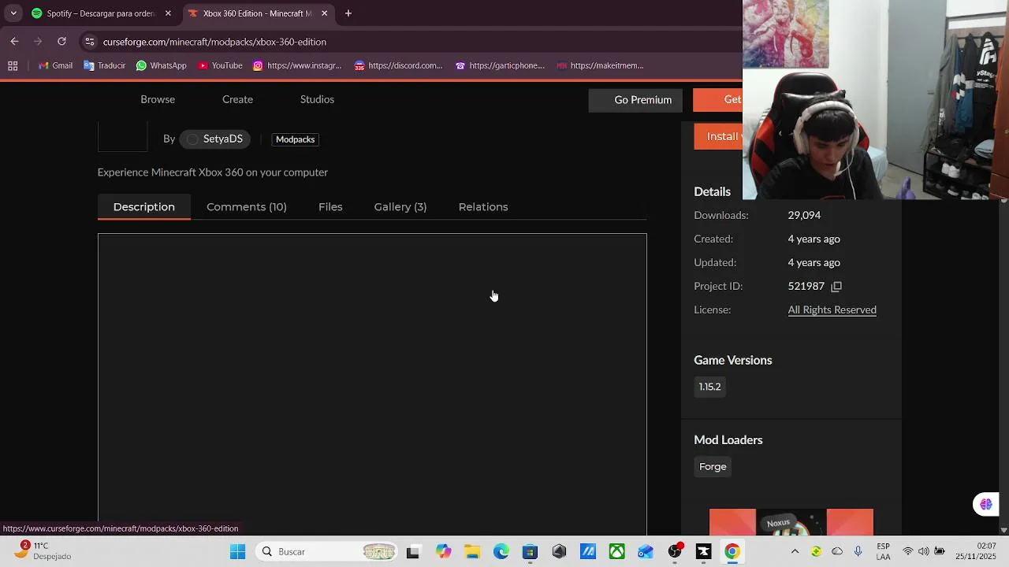Open OBS Studio from the taskbar
Image resolution: width=1009 pixels, height=567 pixels.
coord(675,552)
